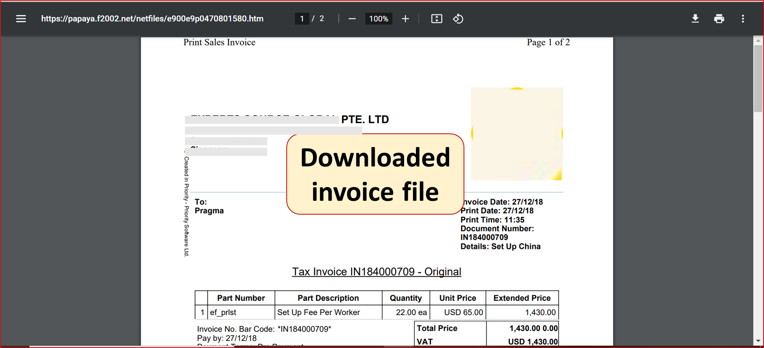Click the yellow company logo image
Image resolution: width=764 pixels, height=348 pixels.
(517, 134)
